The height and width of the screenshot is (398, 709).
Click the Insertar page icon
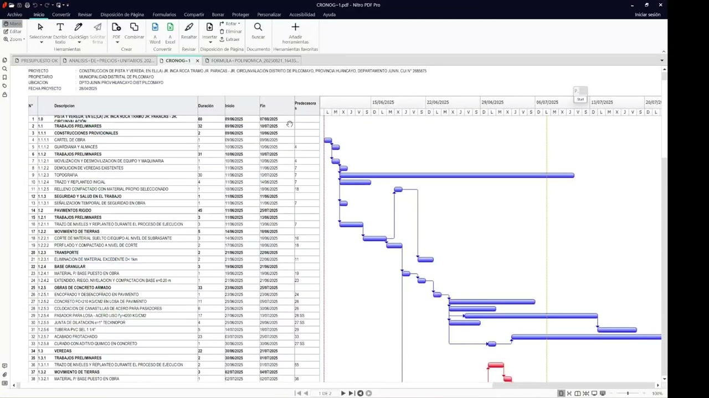click(x=209, y=27)
